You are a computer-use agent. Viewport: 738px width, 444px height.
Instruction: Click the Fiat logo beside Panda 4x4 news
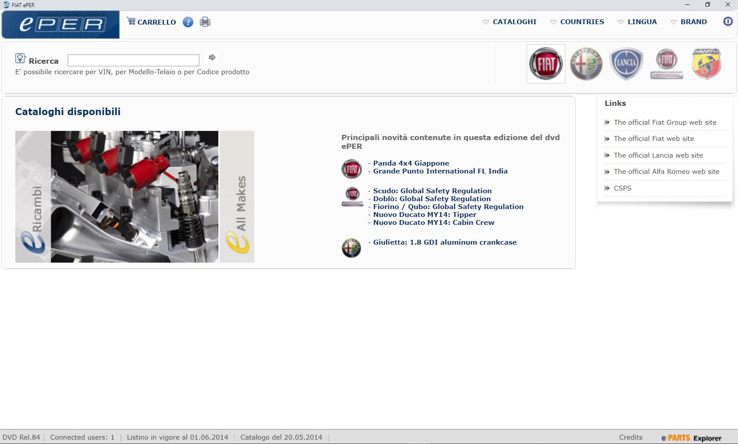click(352, 169)
